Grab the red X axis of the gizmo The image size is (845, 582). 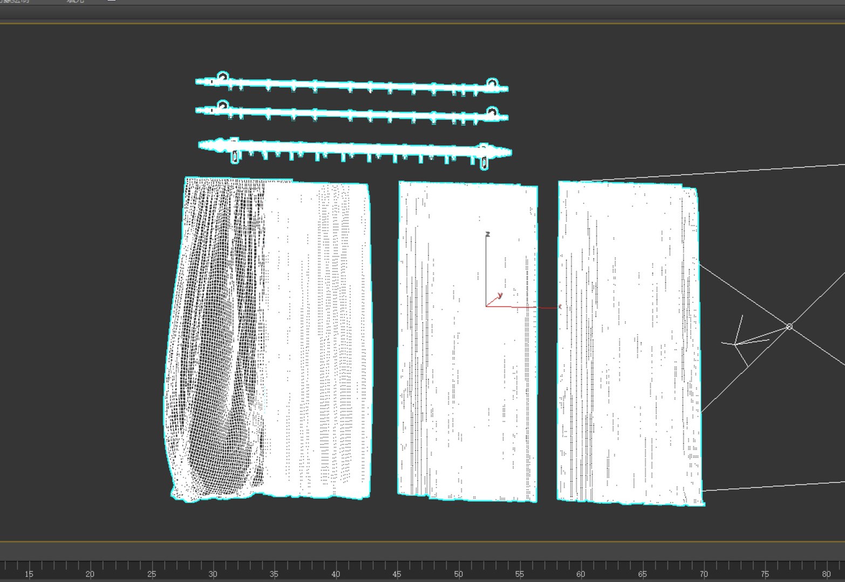522,307
